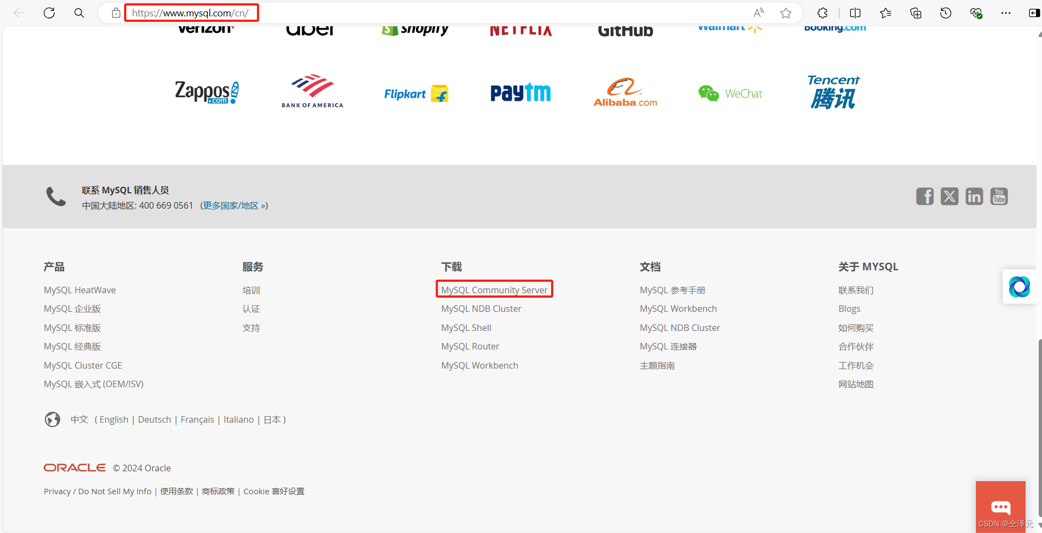Click the Paytm logo
The height and width of the screenshot is (533, 1042).
coord(520,93)
